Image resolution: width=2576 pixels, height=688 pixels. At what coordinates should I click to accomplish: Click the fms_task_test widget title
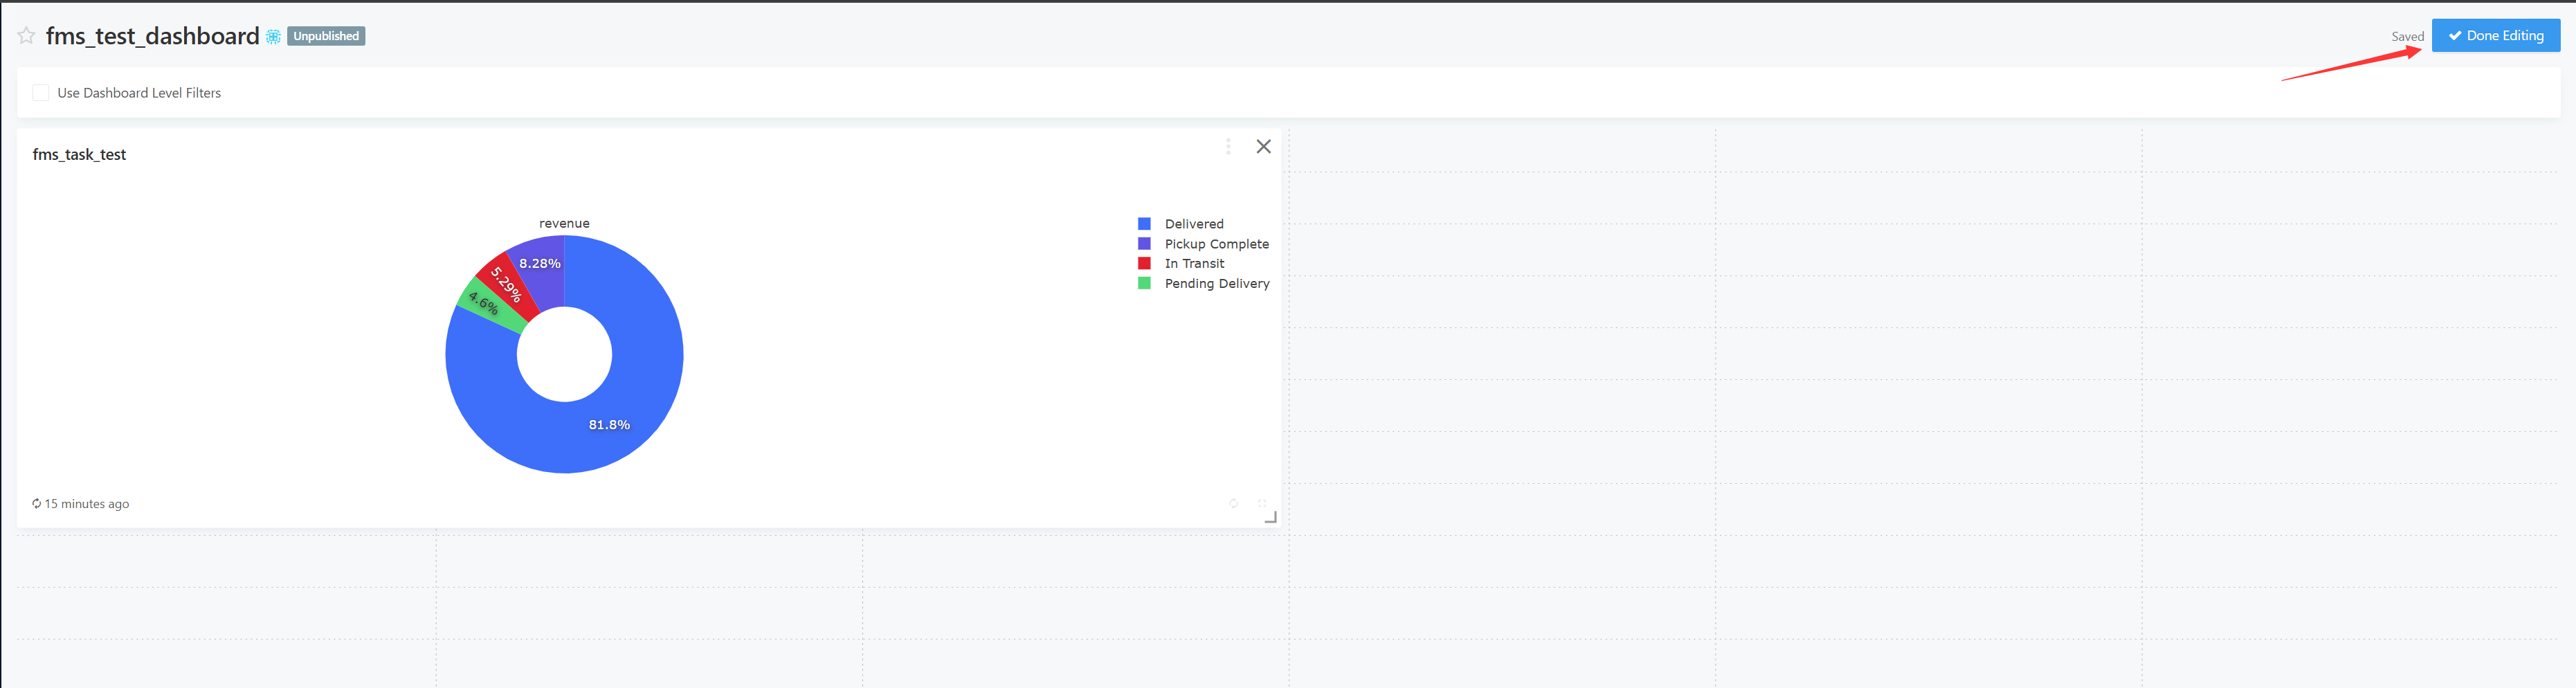click(79, 154)
